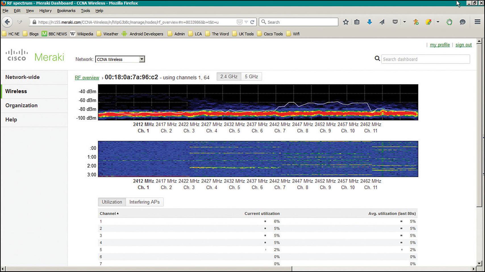Switch spectrum view to 2.4 GHz
Viewport: 485px width, 272px height.
[x=229, y=76]
